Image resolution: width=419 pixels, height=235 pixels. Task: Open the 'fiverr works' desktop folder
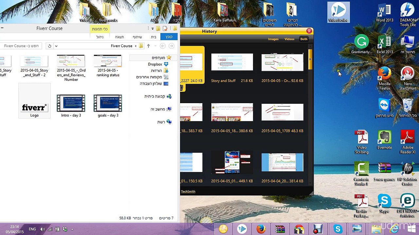pos(108,13)
